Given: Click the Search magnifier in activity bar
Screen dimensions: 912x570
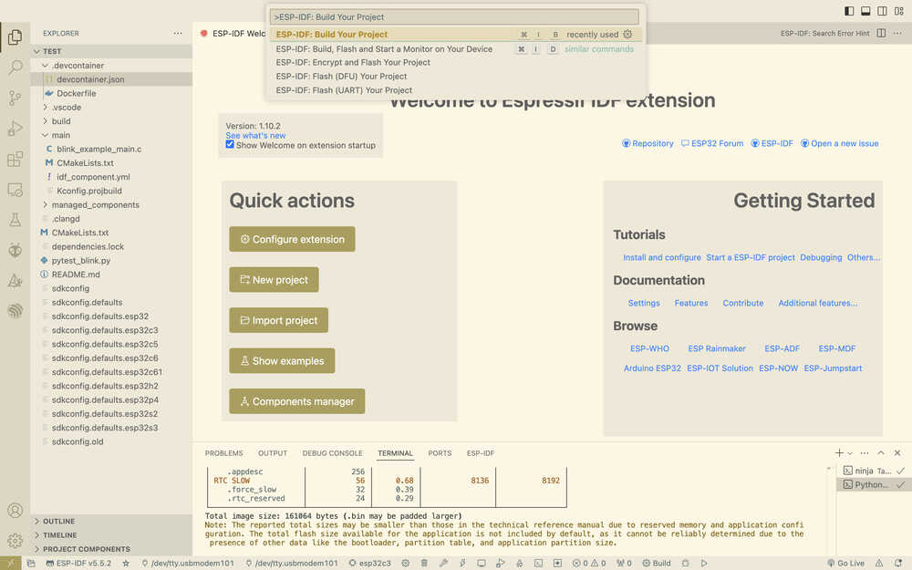Looking at the screenshot, I should 15,67.
